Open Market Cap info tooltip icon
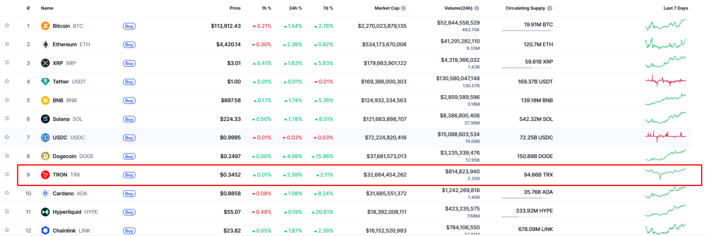Viewport: 706px width, 236px height. [403, 8]
